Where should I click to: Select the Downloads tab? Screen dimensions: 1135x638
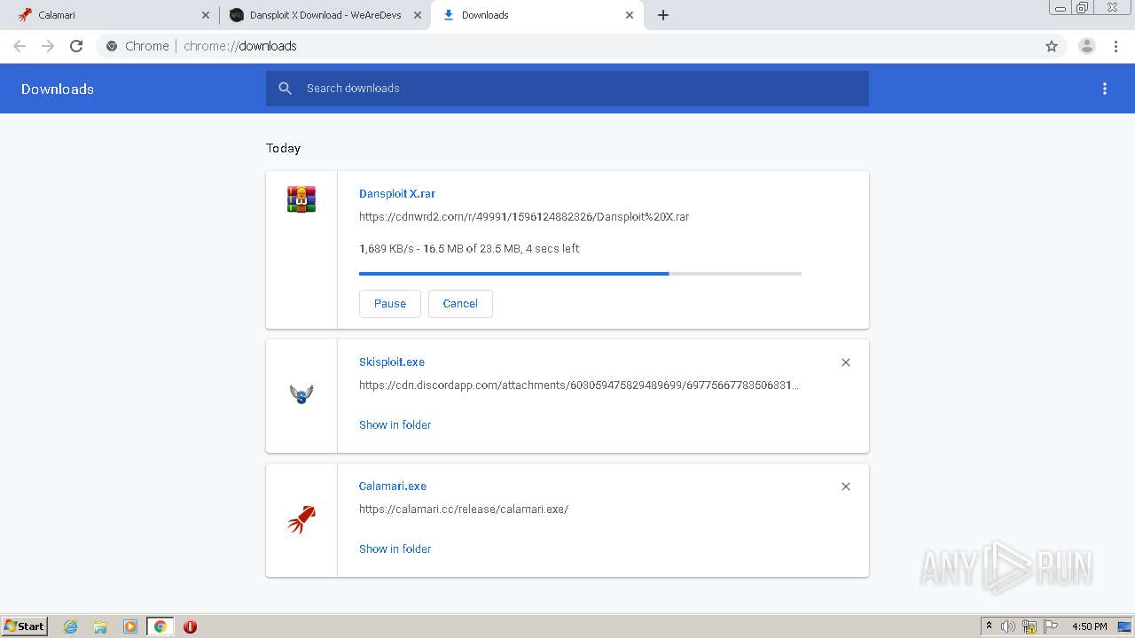(537, 15)
